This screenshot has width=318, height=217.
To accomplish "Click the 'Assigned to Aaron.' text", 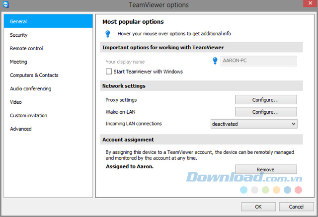I will pyautogui.click(x=130, y=166).
